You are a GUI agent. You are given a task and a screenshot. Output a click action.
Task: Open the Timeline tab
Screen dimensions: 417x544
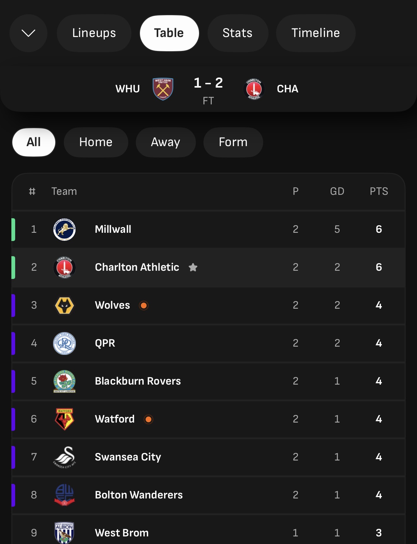pyautogui.click(x=316, y=33)
